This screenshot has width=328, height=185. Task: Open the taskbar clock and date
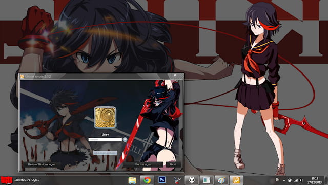point(315,180)
